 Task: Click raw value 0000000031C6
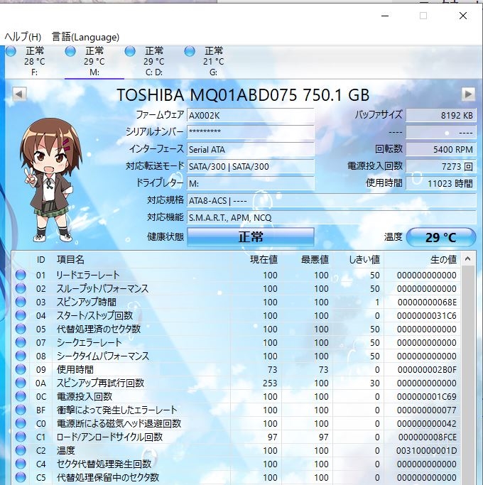tap(427, 316)
